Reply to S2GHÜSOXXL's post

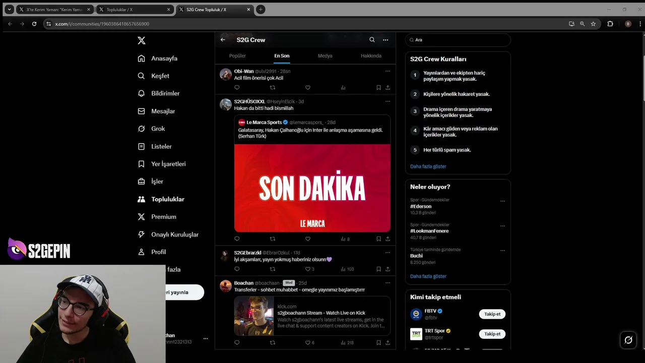(x=237, y=238)
